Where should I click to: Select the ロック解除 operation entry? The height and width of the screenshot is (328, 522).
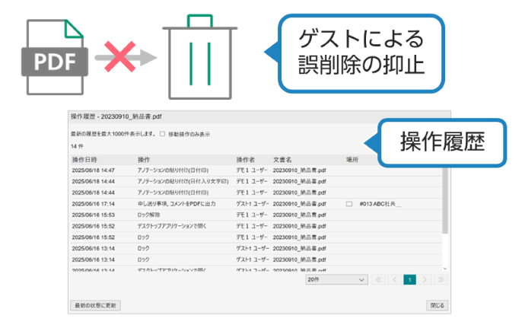coord(149,215)
